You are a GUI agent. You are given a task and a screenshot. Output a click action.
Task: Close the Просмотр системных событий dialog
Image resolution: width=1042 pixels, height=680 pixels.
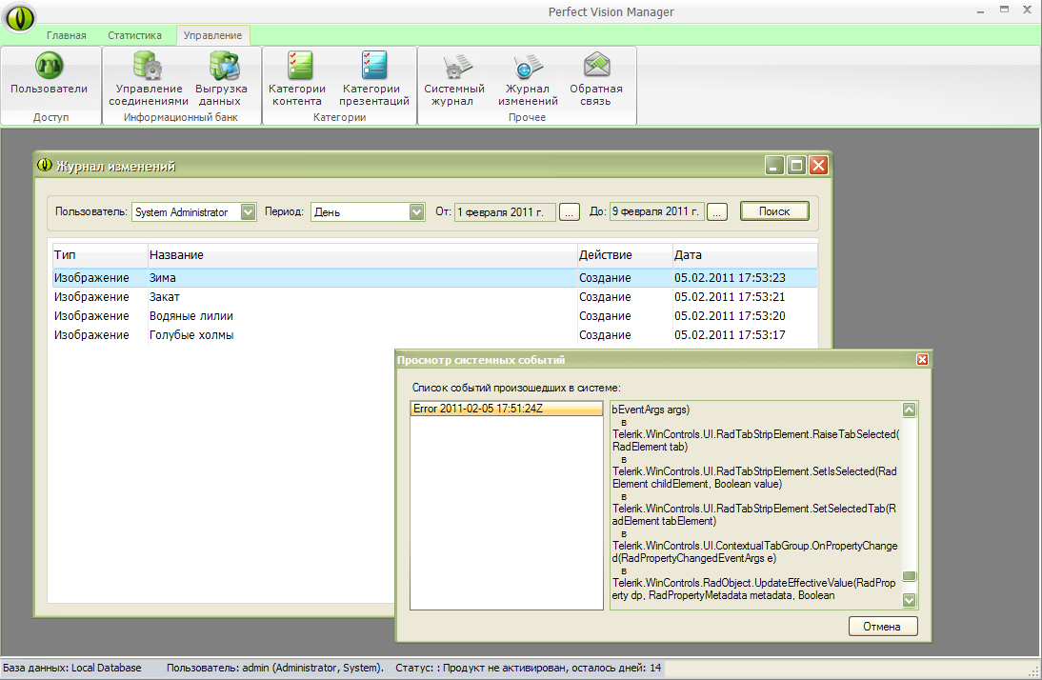pos(922,360)
